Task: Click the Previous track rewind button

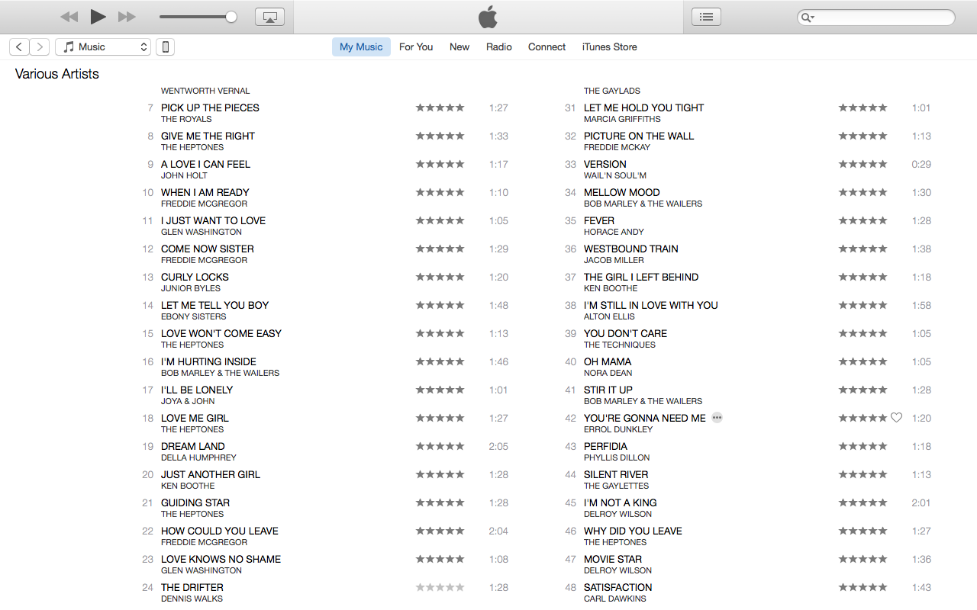Action: click(69, 17)
